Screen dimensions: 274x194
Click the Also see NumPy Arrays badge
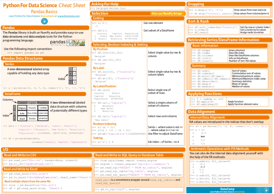tap(167, 13)
